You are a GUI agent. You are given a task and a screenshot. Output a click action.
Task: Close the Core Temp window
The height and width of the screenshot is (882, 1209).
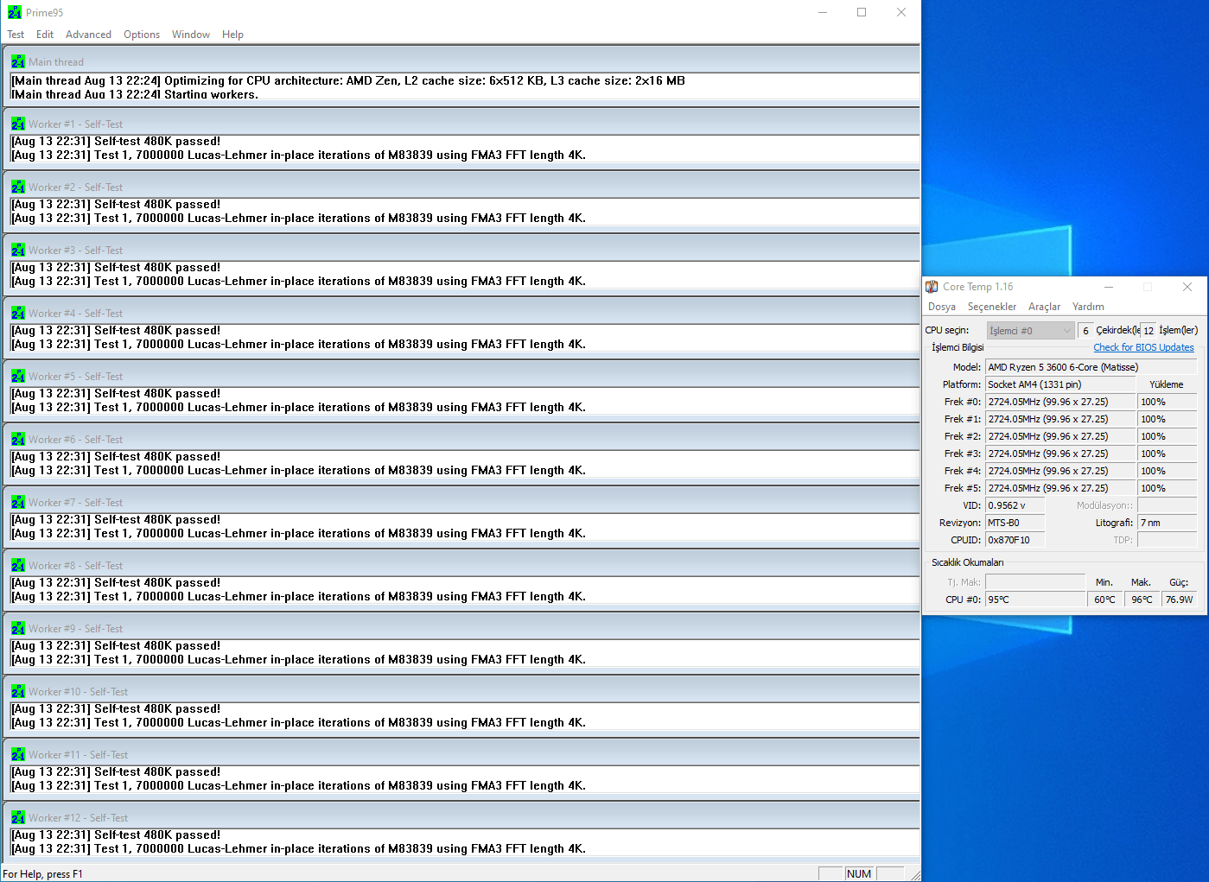pyautogui.click(x=1187, y=287)
